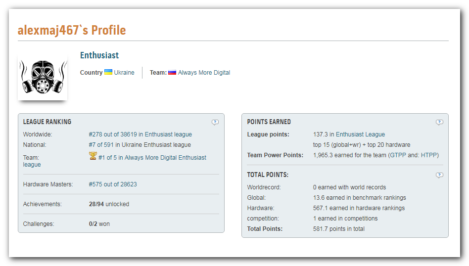Click the Total Points help bubble icon
This screenshot has height=266, width=469.
[439, 175]
